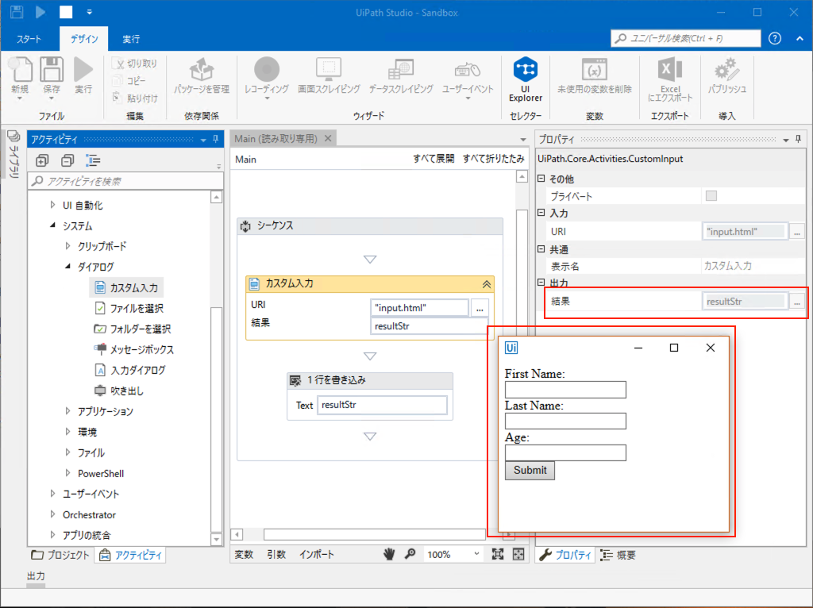
Task: Click 切り取り cut in ribbon
Action: coord(136,63)
